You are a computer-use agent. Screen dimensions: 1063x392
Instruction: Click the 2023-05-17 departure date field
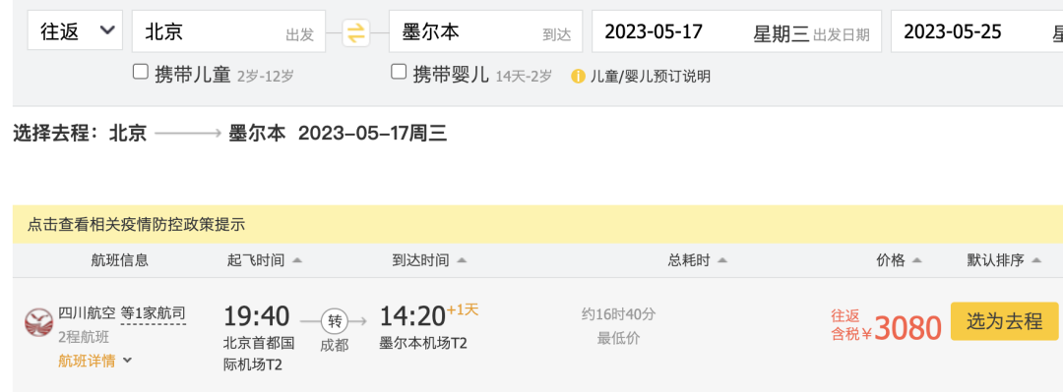coord(736,31)
